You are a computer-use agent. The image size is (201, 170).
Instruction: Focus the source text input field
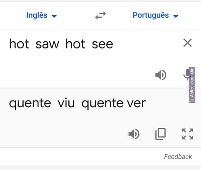pyautogui.click(x=91, y=58)
